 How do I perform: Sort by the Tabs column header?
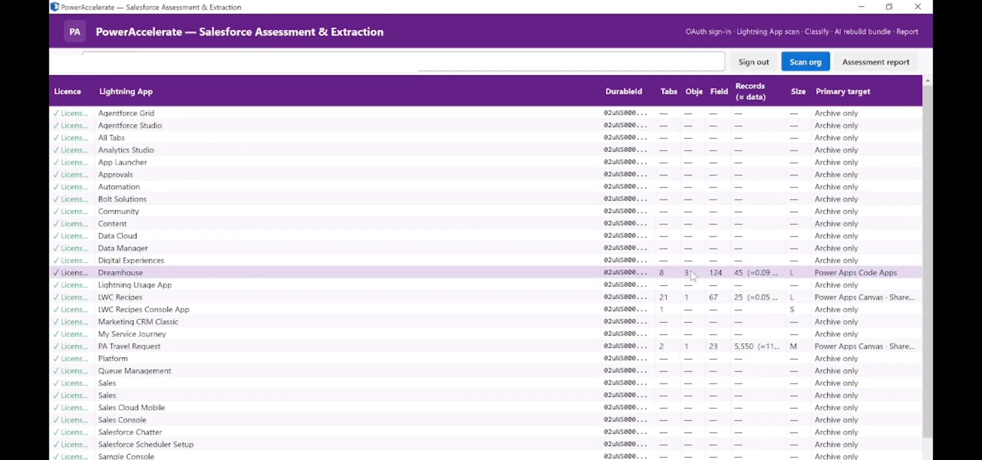point(668,91)
